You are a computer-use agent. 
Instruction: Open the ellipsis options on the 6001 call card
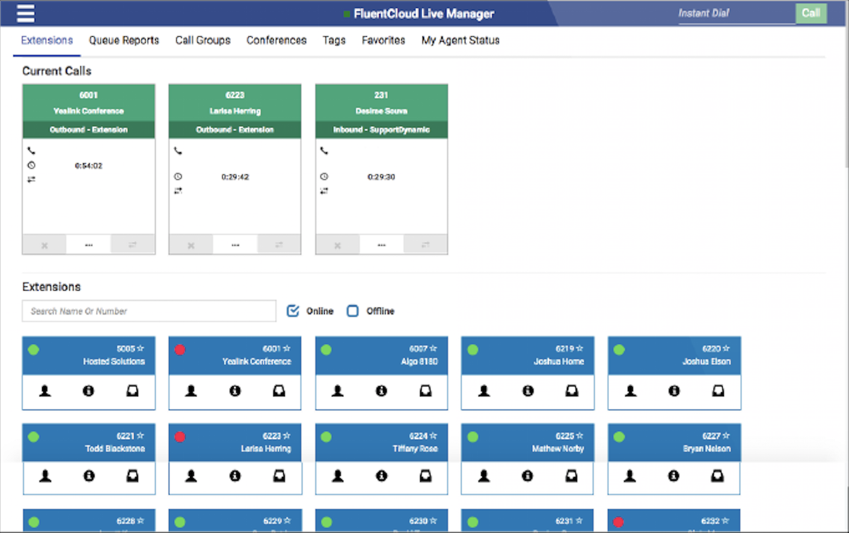[x=89, y=245]
